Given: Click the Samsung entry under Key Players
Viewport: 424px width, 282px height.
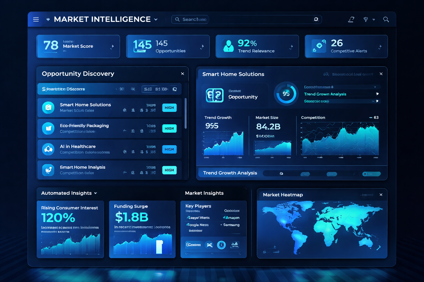Looking at the screenshot, I should coord(231,225).
